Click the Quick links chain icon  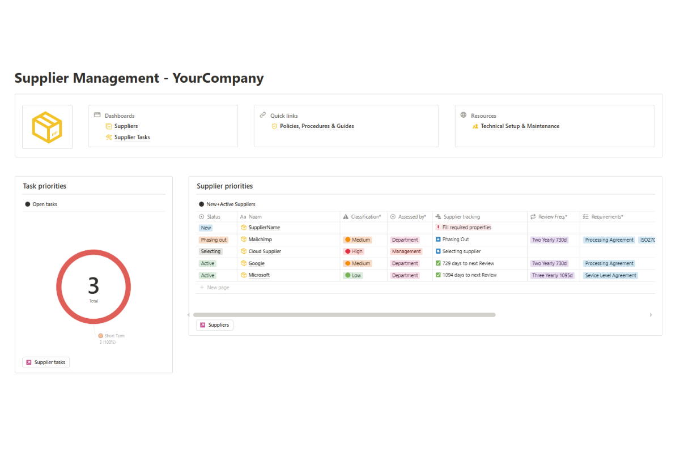(262, 115)
